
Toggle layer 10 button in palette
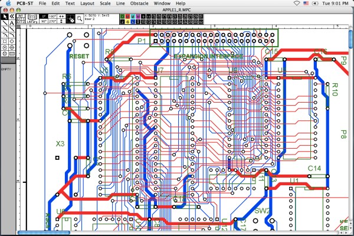[x=143, y=22]
